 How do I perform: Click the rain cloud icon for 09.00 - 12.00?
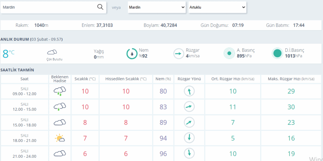60,91
